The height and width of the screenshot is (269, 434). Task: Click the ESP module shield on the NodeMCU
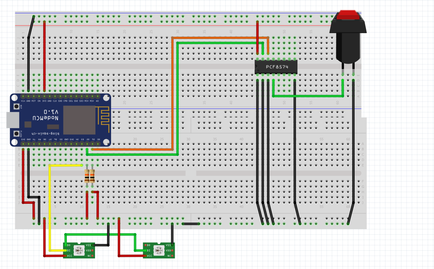pos(79,120)
